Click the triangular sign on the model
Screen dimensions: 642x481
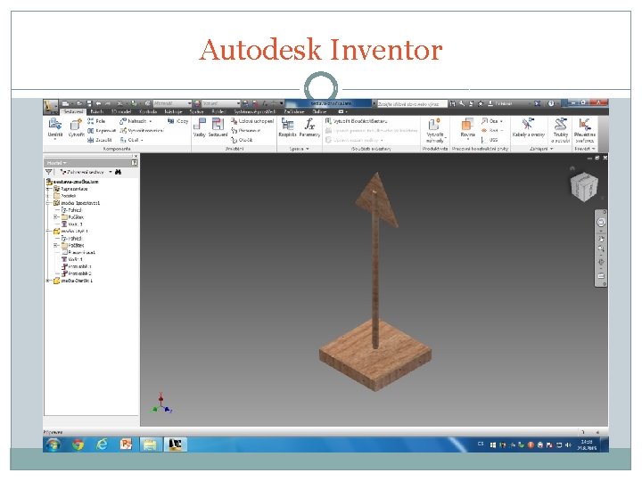377,200
